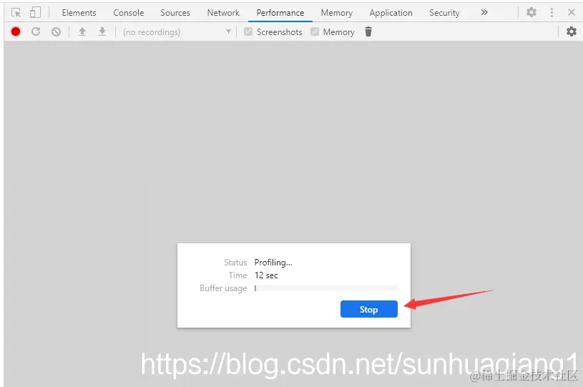The height and width of the screenshot is (387, 583).
Task: Switch to the Network tab
Action: tap(223, 13)
